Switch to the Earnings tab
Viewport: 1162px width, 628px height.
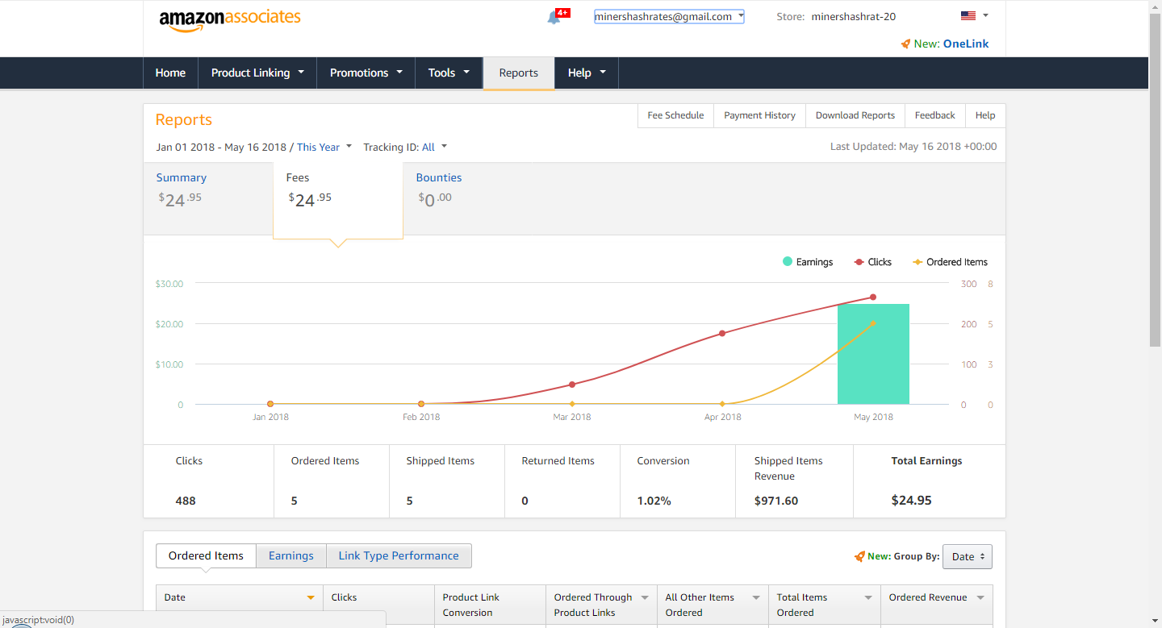(x=290, y=555)
